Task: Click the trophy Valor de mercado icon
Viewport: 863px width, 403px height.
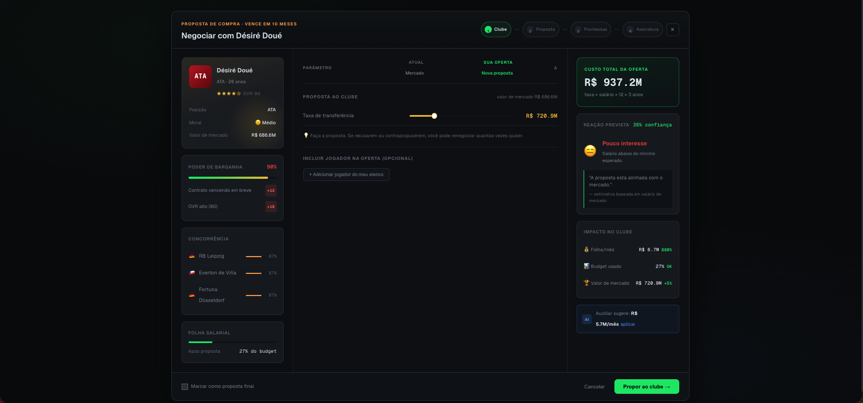Action: (586, 283)
